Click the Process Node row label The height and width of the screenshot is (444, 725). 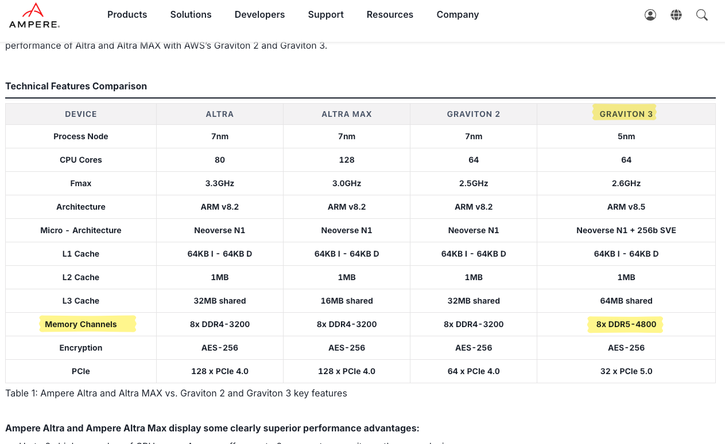[81, 136]
